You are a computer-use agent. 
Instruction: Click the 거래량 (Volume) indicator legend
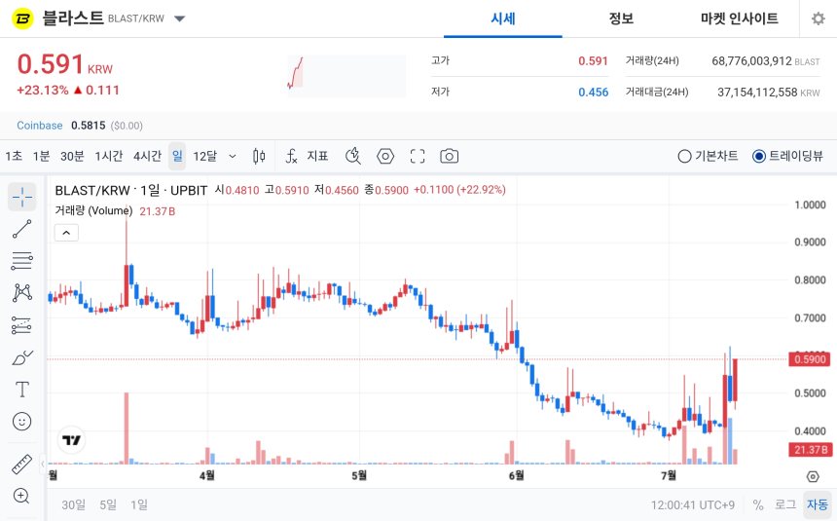tap(93, 211)
